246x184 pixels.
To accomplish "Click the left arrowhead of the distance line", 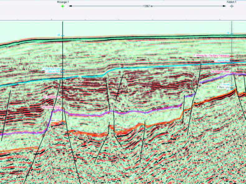I will (x=70, y=6).
